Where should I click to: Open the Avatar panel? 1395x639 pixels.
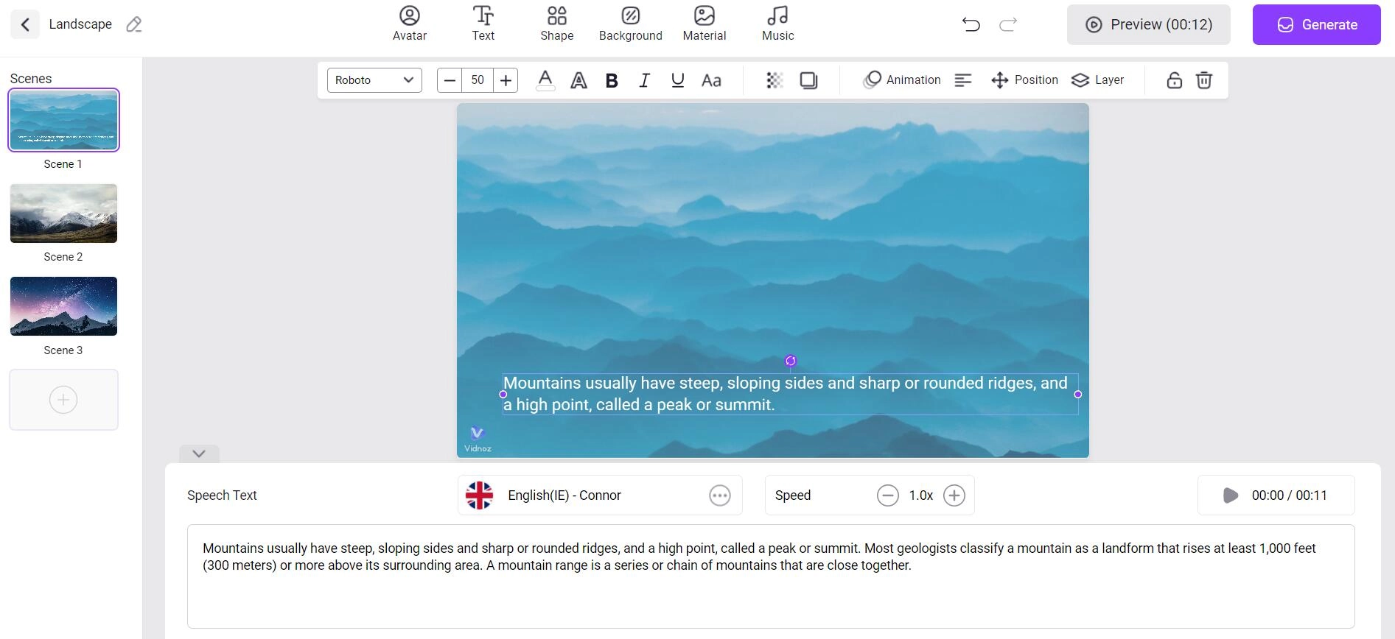409,24
